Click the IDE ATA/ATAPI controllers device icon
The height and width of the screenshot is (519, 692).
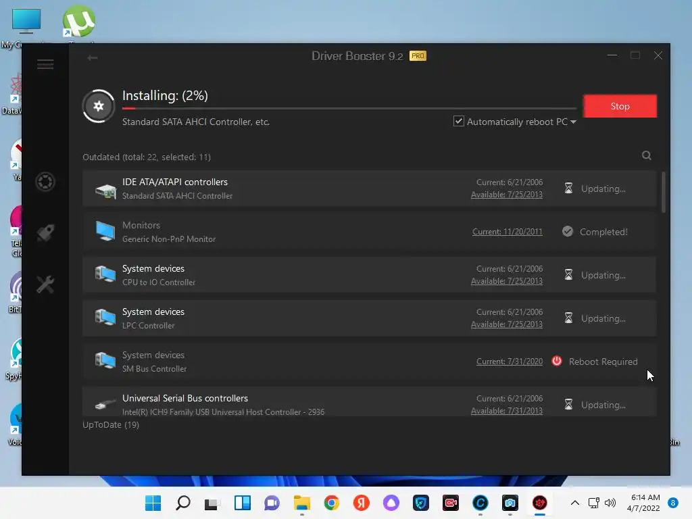tap(105, 191)
